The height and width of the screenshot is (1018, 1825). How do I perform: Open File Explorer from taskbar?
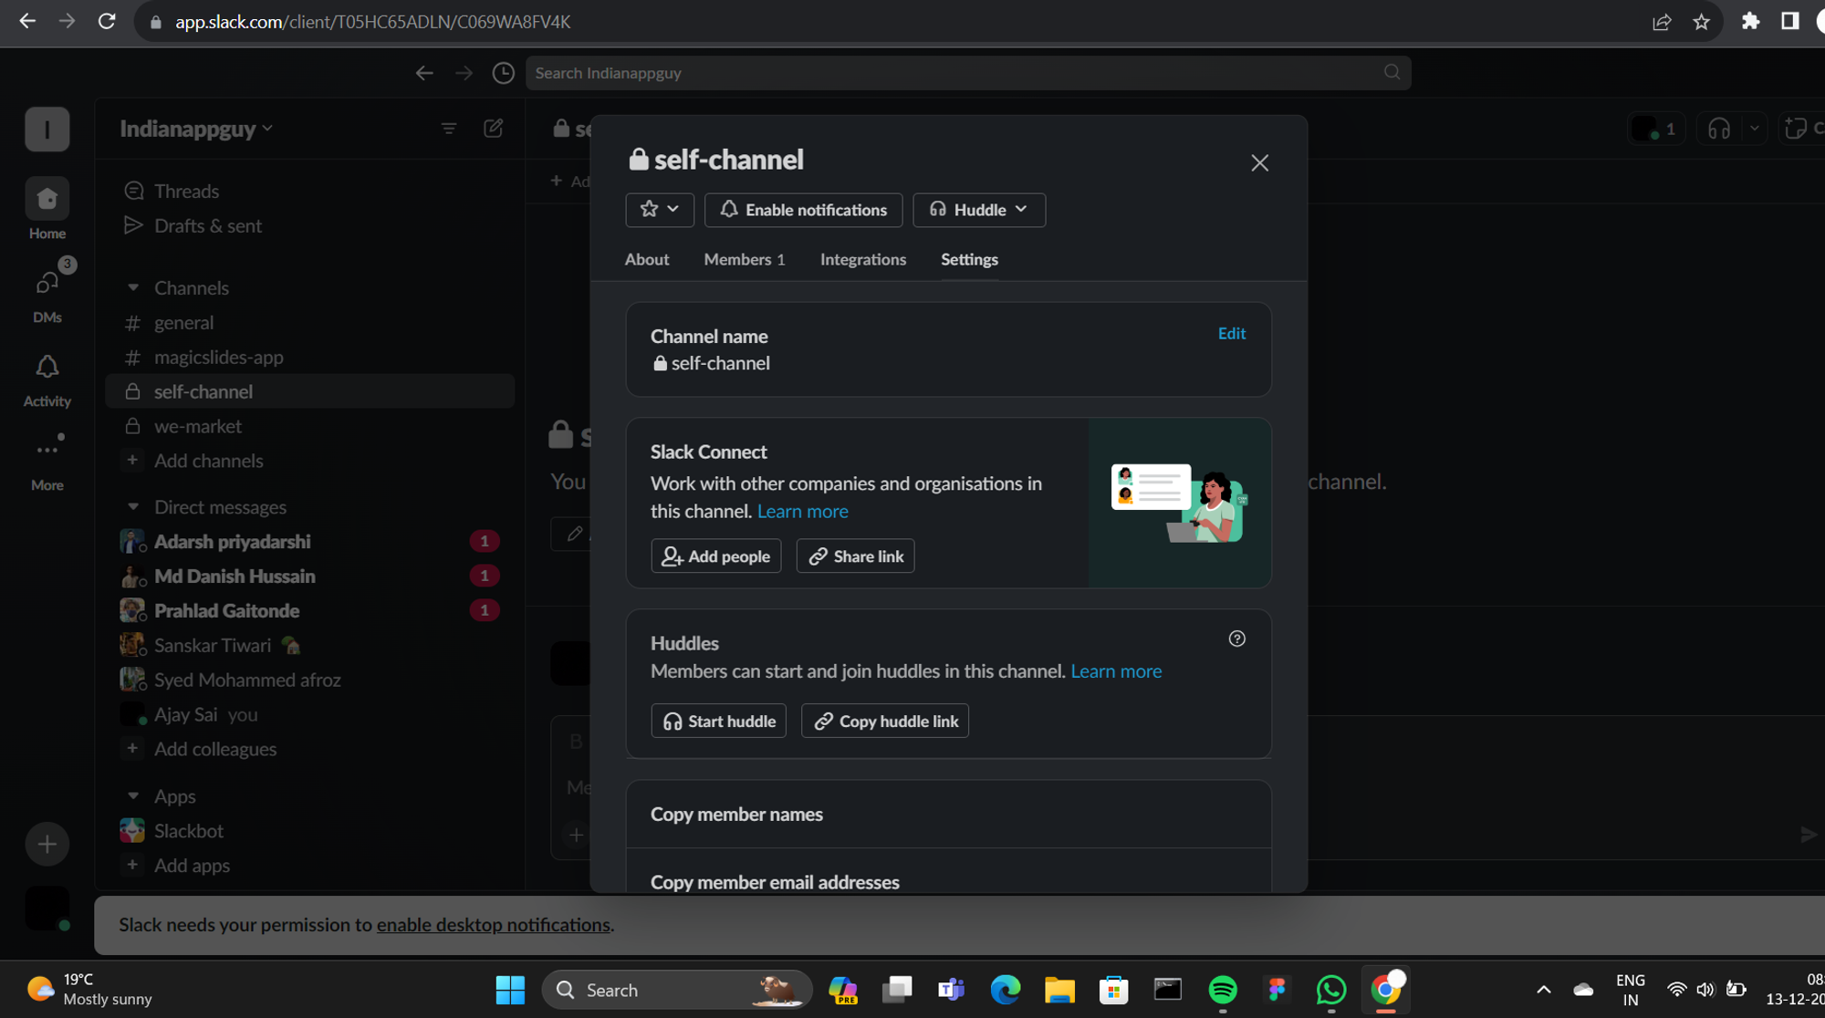pos(1058,990)
